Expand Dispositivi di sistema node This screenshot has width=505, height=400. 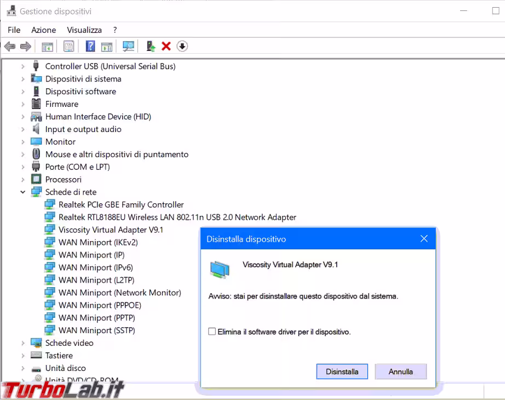(x=22, y=79)
